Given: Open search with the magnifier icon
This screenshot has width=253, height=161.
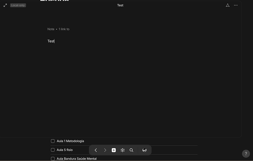Looking at the screenshot, I should coord(131,150).
